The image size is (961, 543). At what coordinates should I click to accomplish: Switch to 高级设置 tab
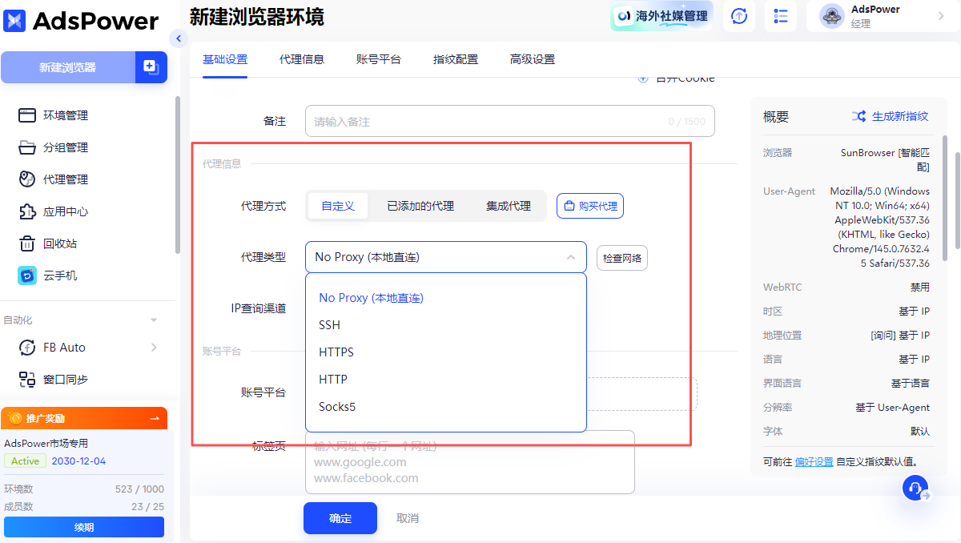(533, 59)
